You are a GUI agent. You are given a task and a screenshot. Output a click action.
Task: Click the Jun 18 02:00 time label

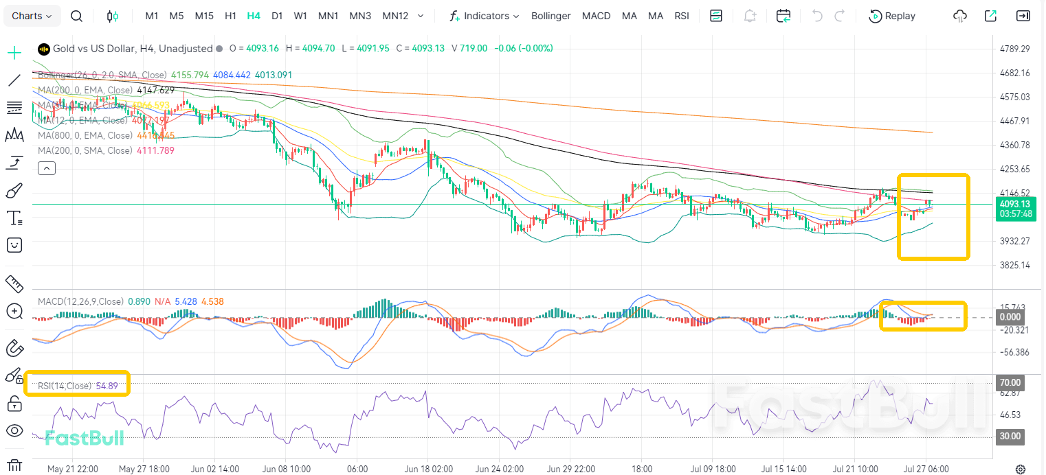pyautogui.click(x=430, y=470)
